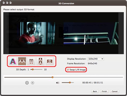Click the 00:00:45 / 00:01:51 time display
127x96 pixels.
point(93,83)
